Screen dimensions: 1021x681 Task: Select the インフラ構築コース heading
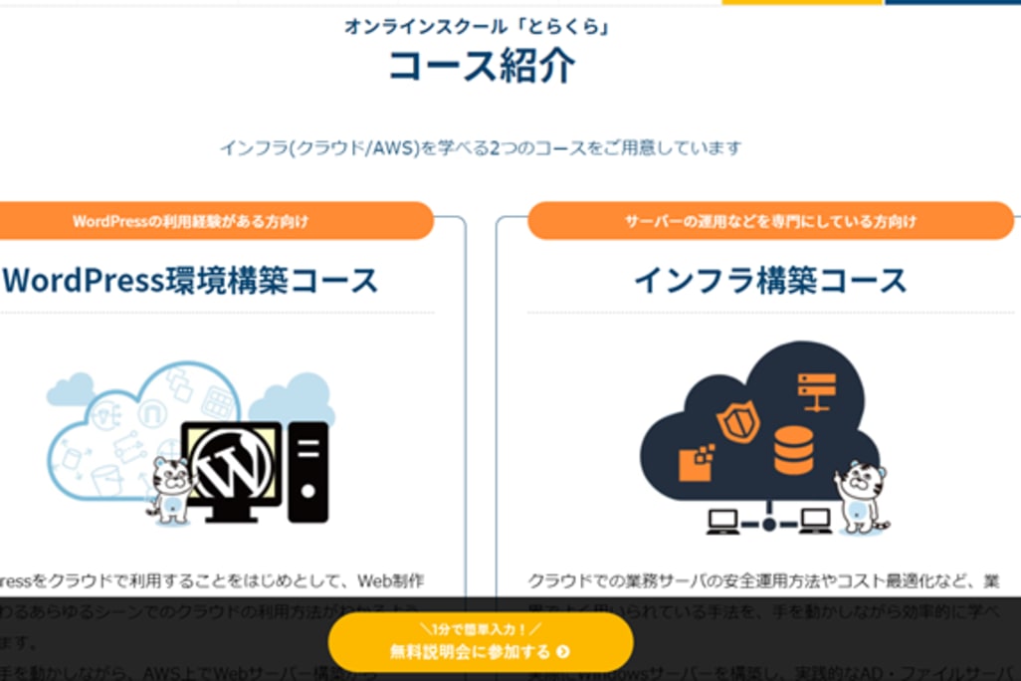point(770,280)
